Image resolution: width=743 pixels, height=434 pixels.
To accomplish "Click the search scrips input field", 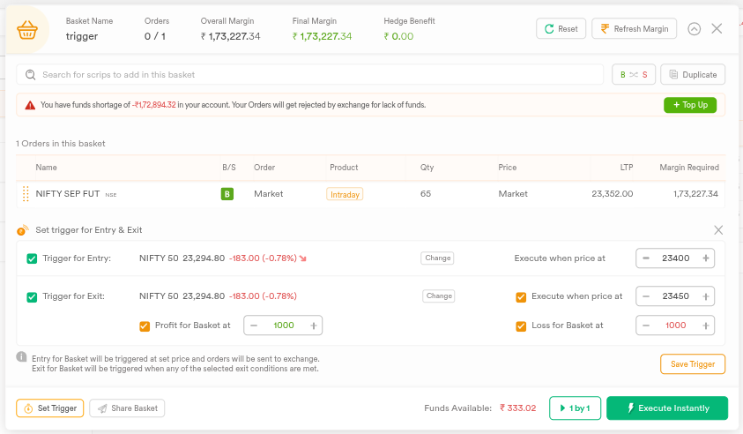I will coord(310,74).
